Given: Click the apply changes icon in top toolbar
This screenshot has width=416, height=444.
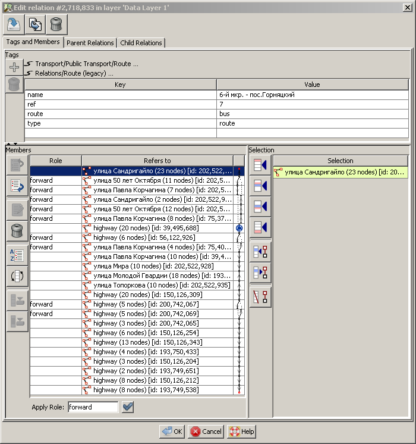Looking at the screenshot, I should coord(14,24).
